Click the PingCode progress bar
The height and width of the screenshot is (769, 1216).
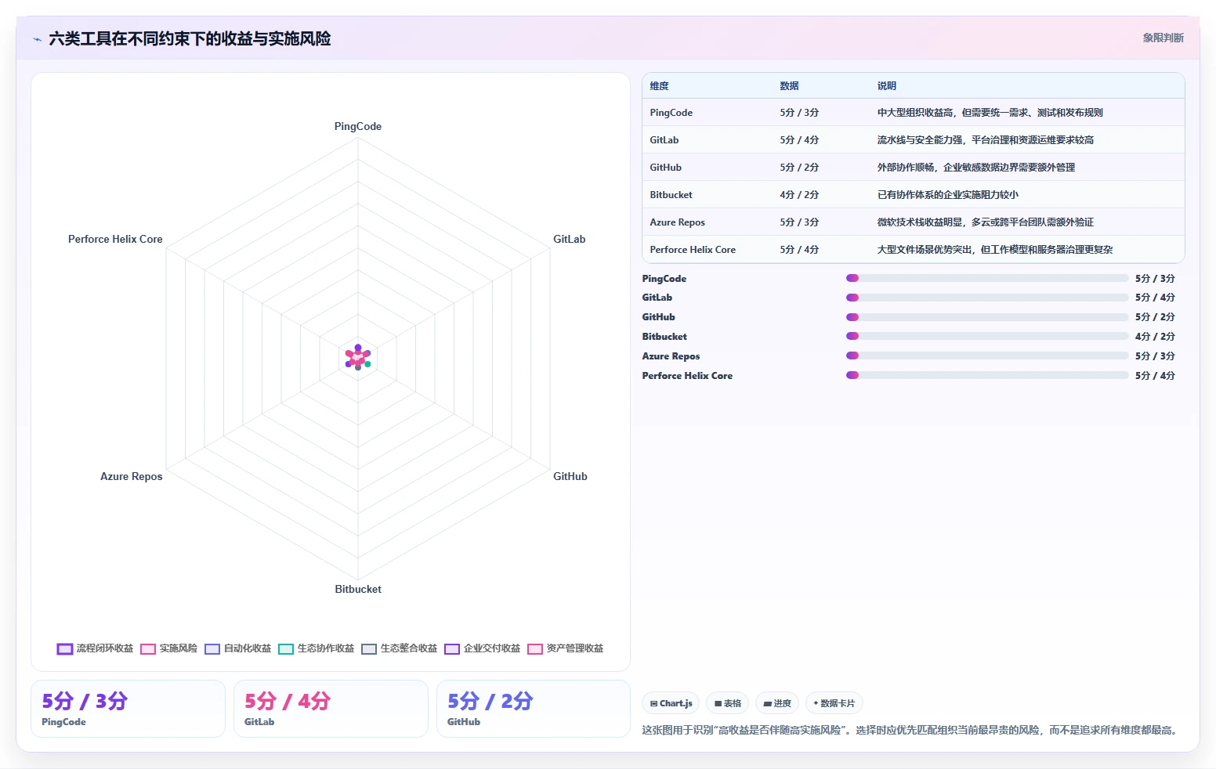pyautogui.click(x=987, y=278)
